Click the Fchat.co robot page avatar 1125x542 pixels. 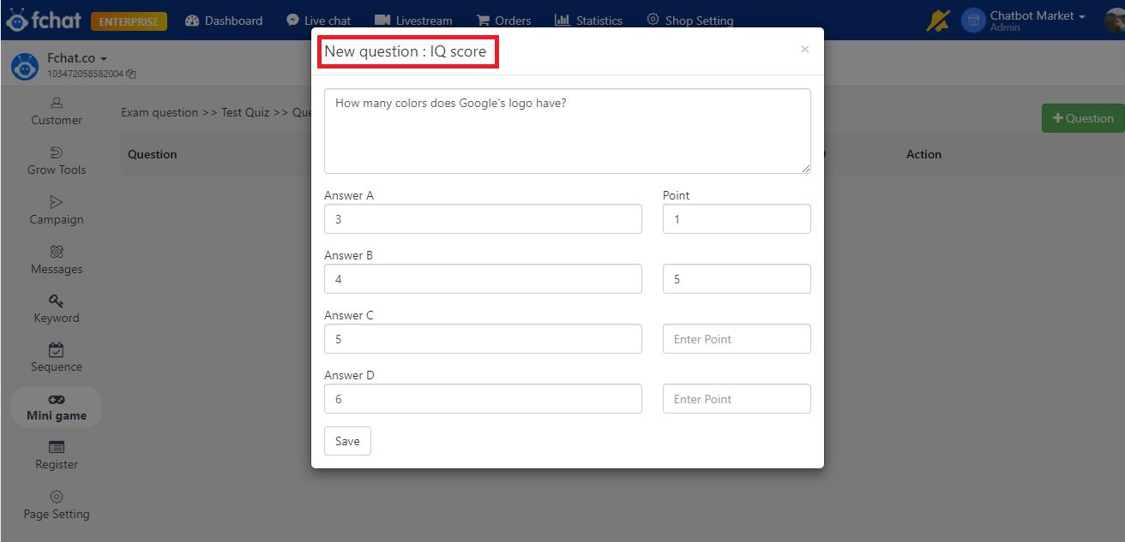[x=25, y=66]
